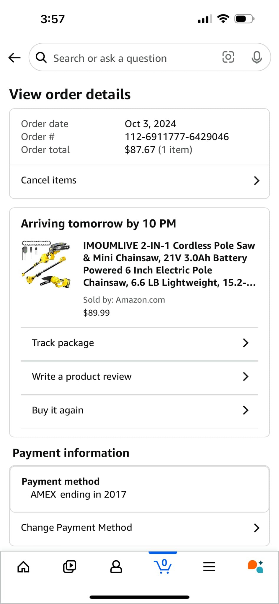The height and width of the screenshot is (604, 279).
Task: Tap the microphone voice search icon
Action: [x=257, y=57]
